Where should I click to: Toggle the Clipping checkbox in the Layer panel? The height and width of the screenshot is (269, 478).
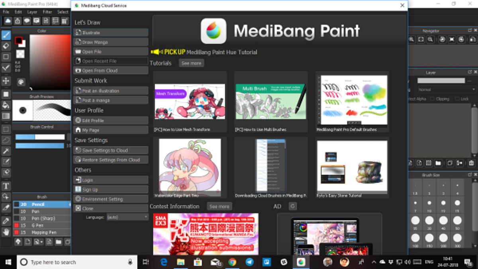(x=433, y=99)
